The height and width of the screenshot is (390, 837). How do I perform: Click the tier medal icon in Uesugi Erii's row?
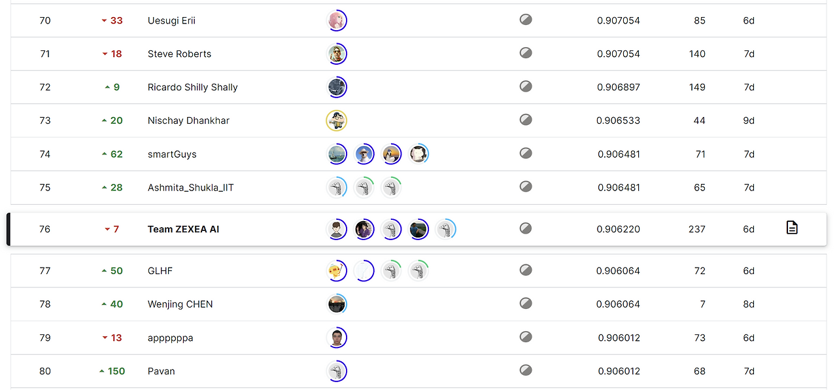click(x=526, y=20)
